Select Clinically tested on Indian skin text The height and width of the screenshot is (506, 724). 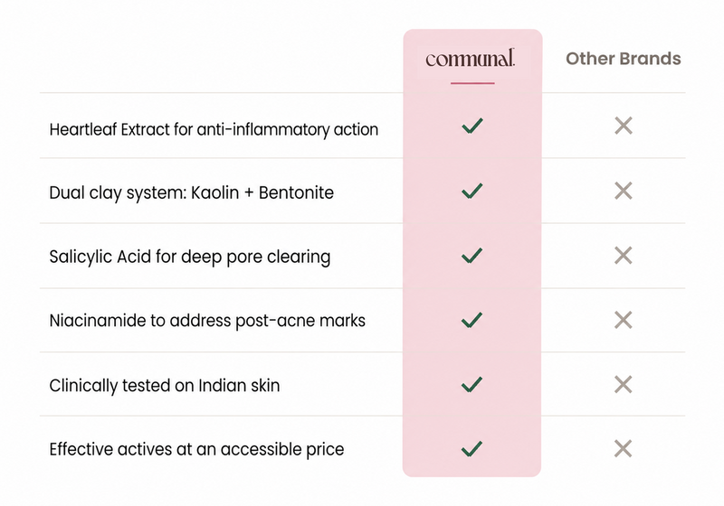(x=165, y=386)
